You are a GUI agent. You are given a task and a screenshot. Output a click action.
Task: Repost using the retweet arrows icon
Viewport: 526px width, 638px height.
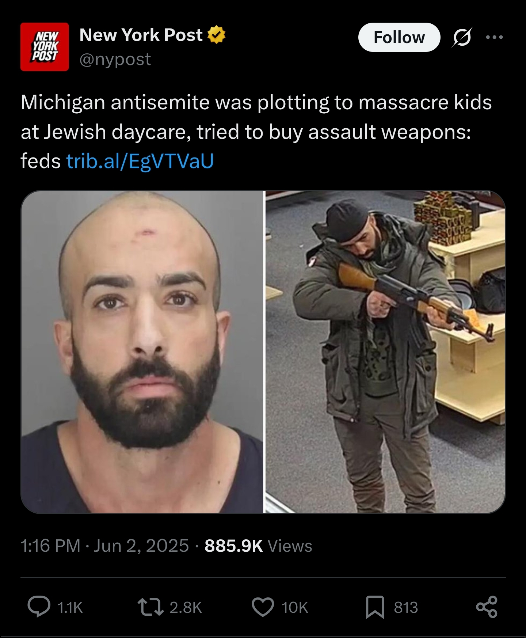(150, 607)
